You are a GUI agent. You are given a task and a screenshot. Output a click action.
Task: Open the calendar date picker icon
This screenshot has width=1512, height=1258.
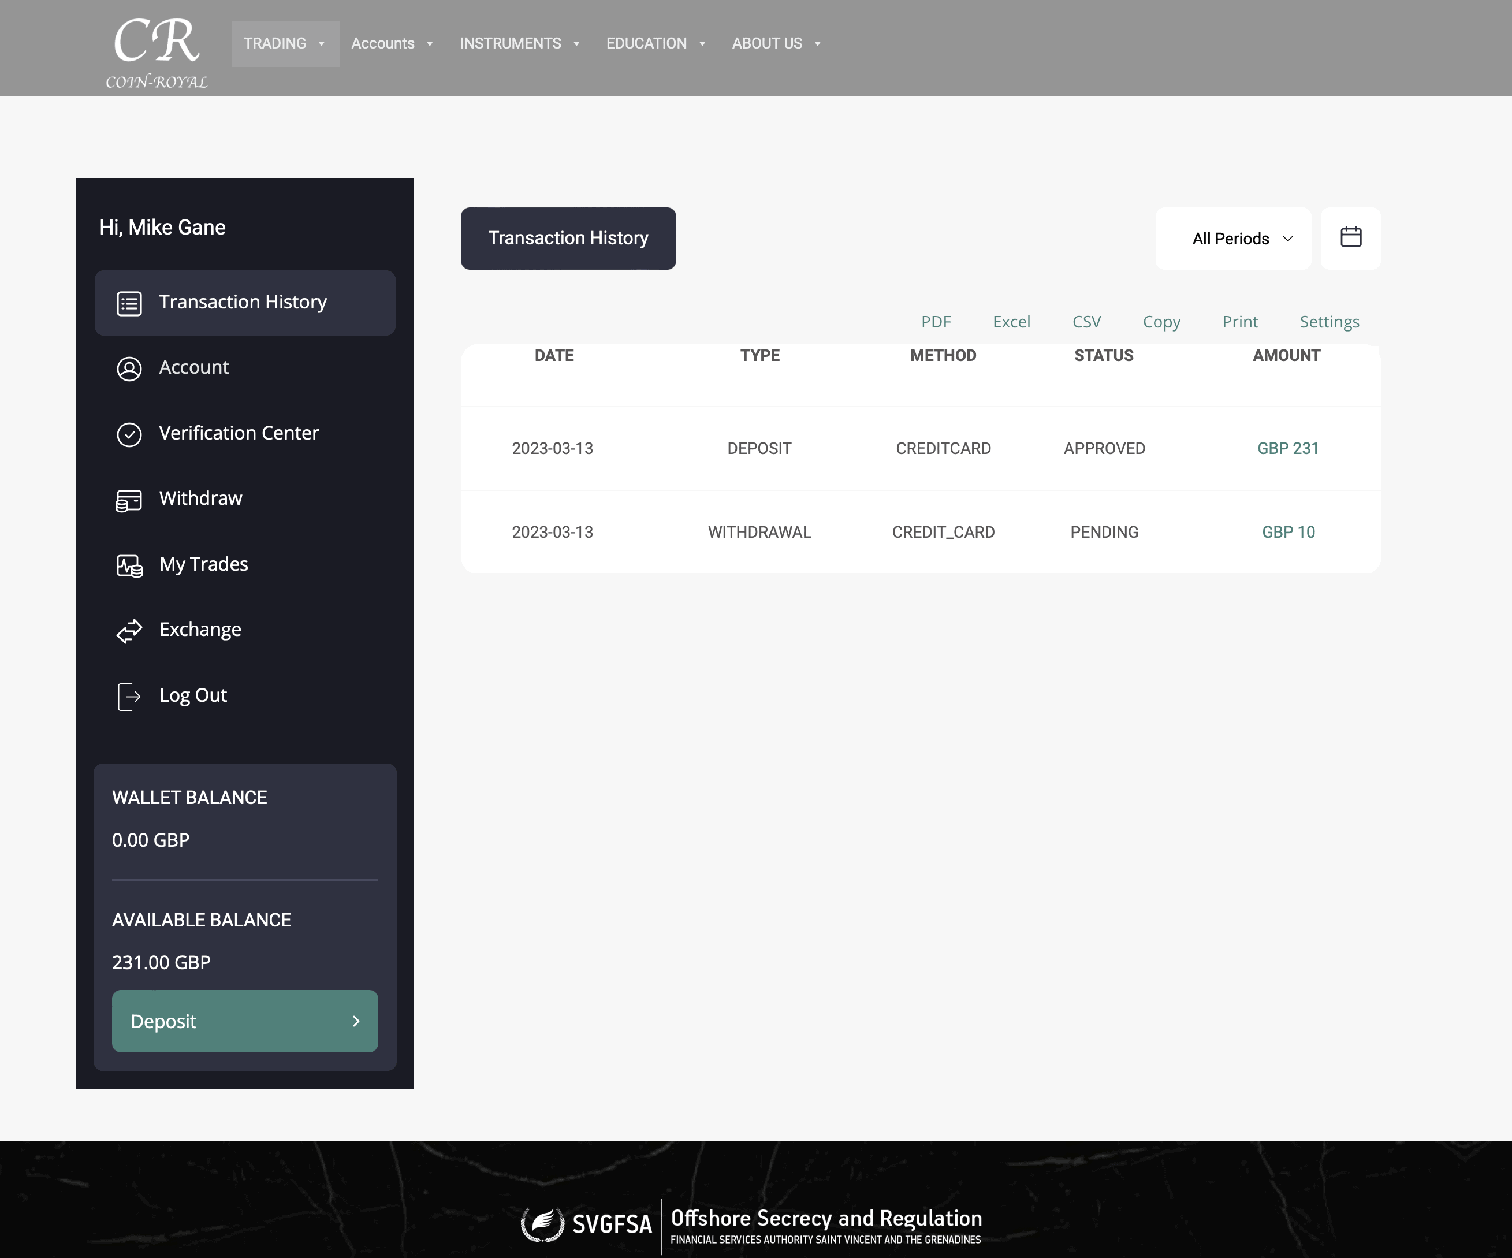coord(1350,237)
